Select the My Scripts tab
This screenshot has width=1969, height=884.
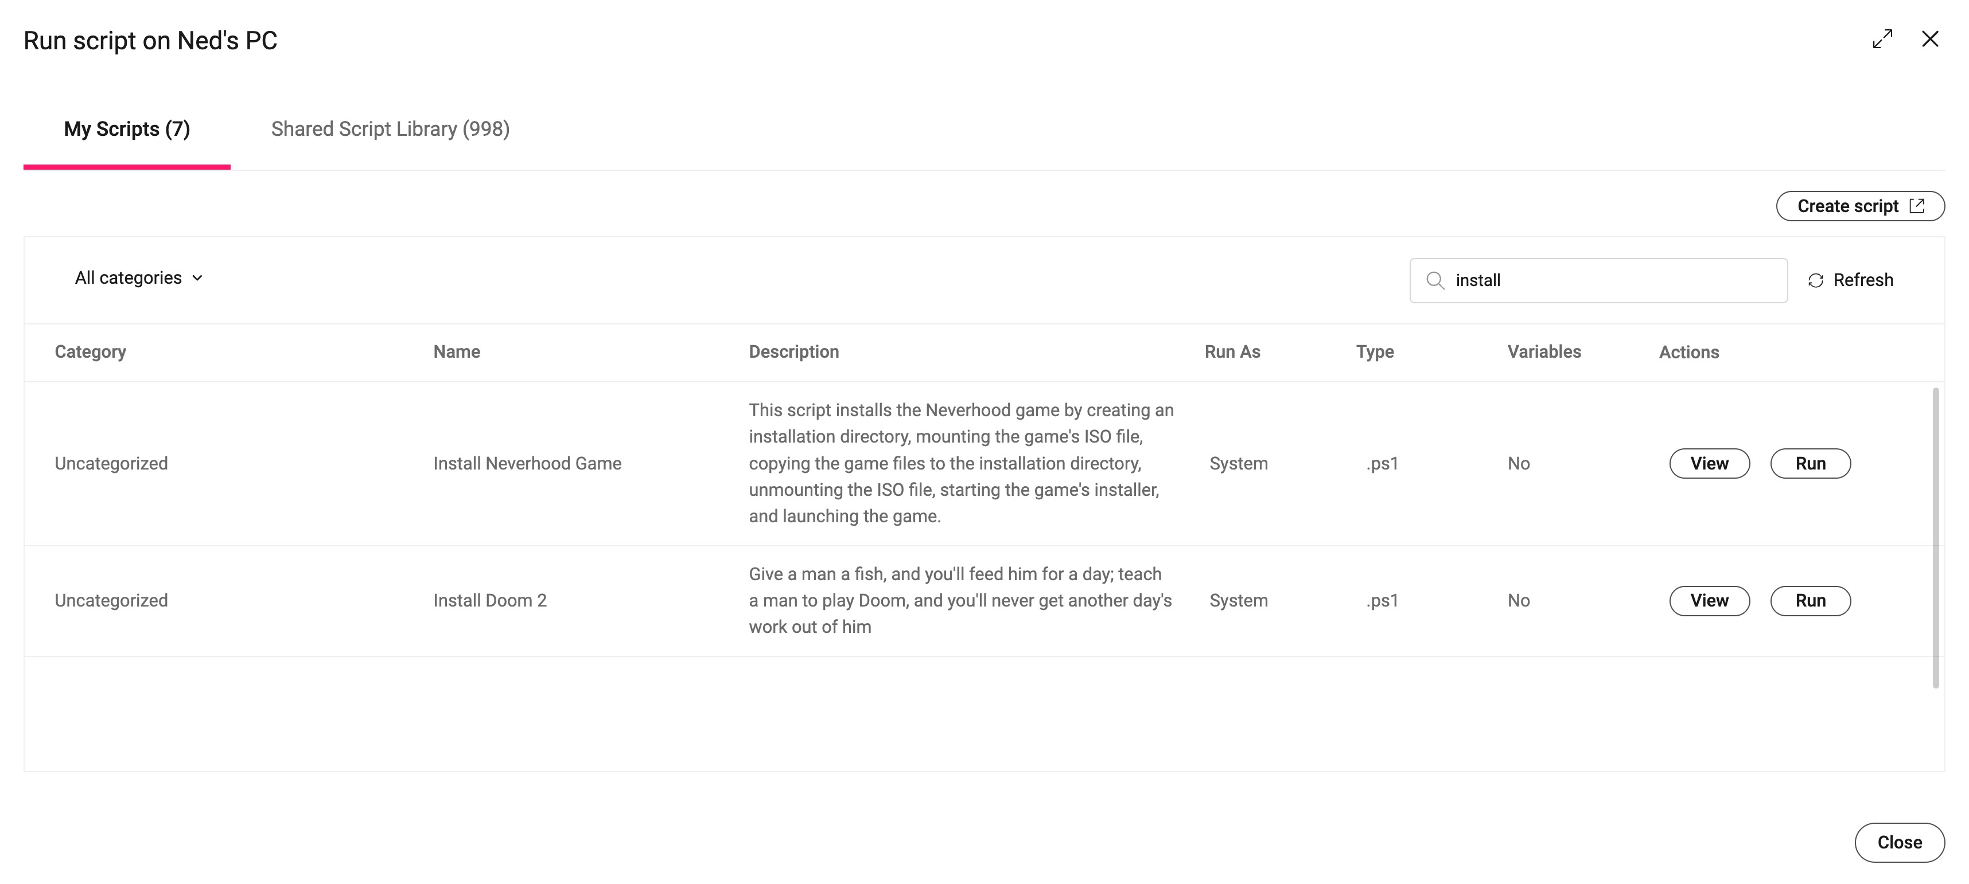127,129
